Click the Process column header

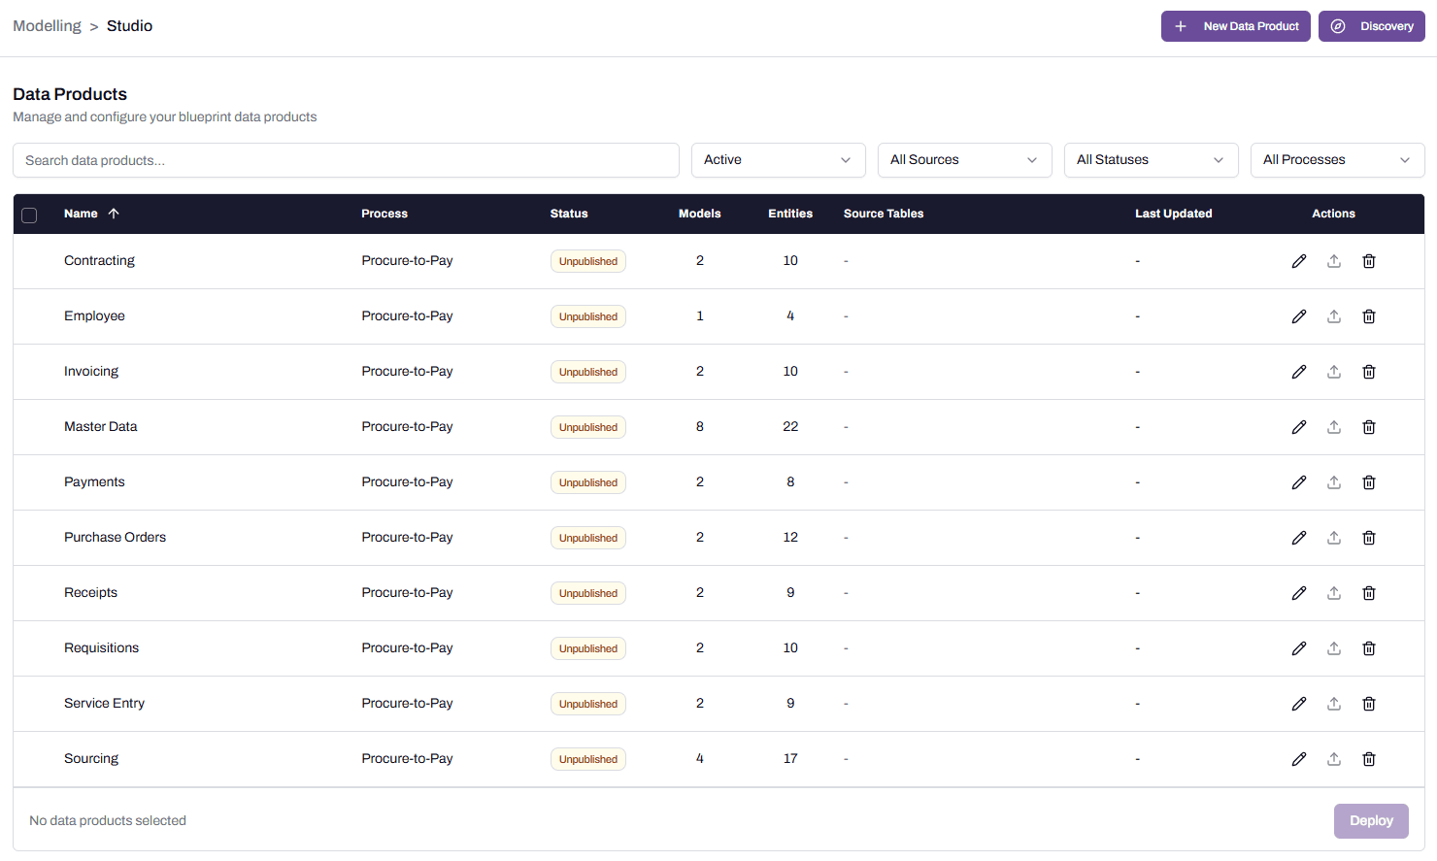(384, 214)
